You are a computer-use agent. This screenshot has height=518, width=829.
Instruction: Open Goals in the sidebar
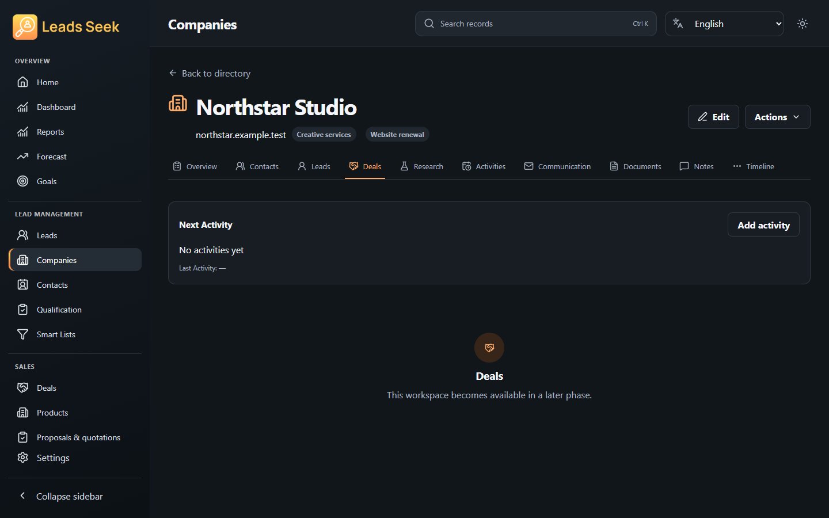pos(75,181)
